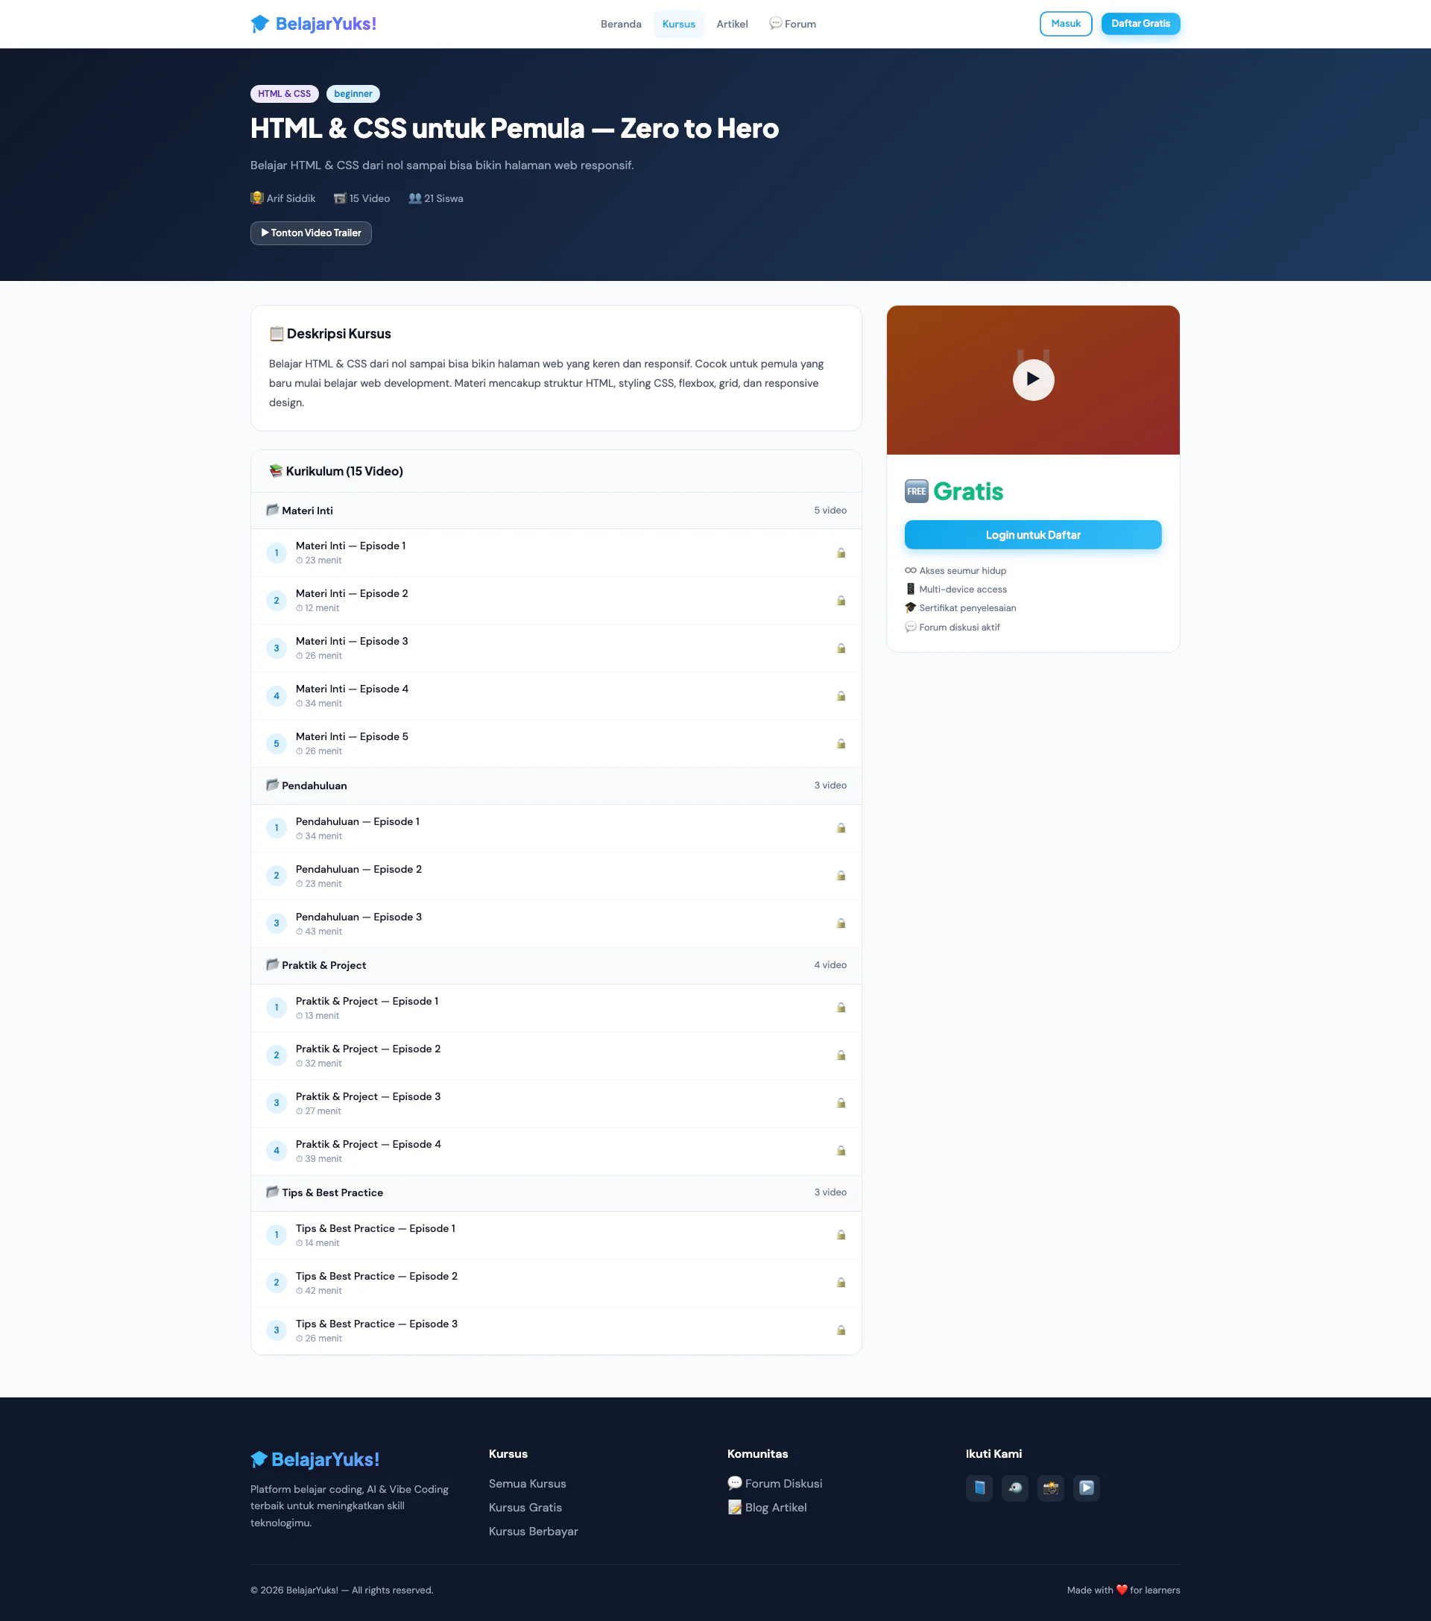Open the Kursus Berbayar footer link
Screen dimensions: 1431x1621
533,1531
